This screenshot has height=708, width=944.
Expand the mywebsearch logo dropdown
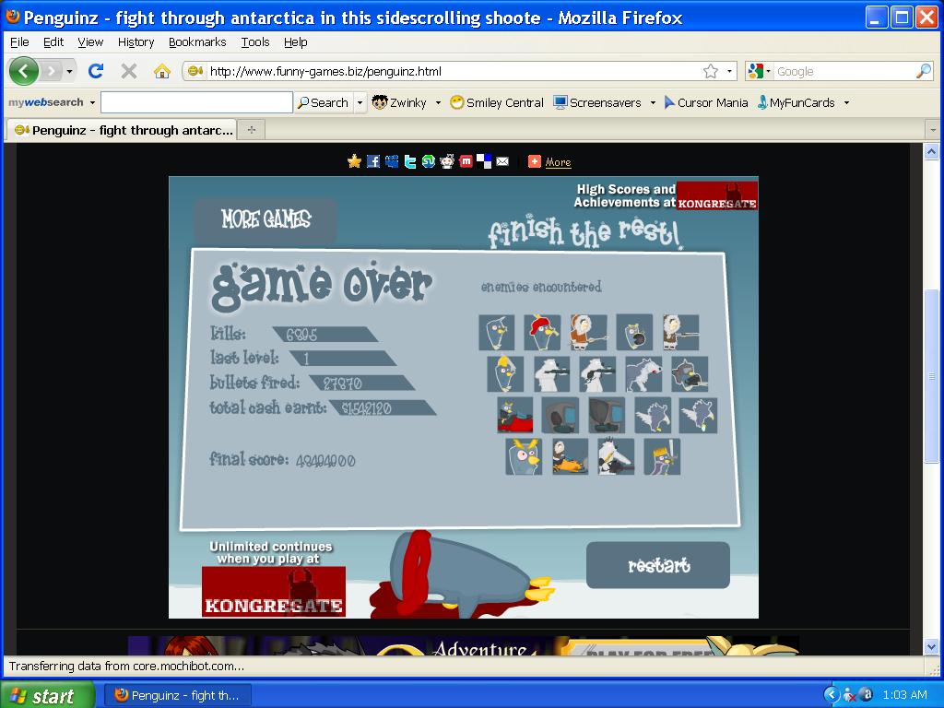tap(92, 103)
